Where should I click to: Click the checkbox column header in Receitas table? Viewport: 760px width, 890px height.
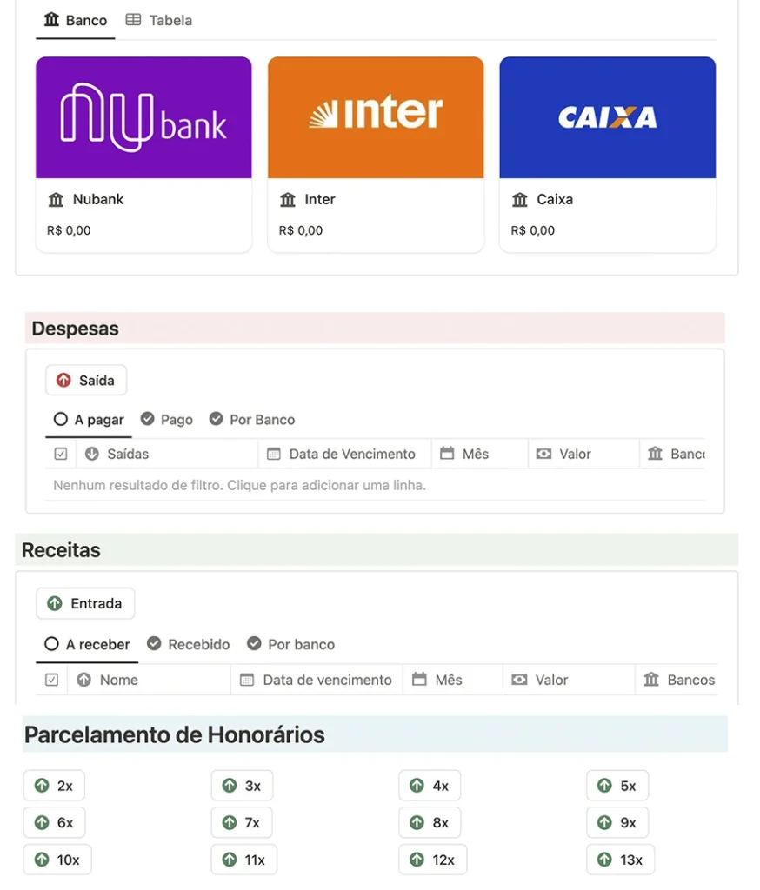51,680
